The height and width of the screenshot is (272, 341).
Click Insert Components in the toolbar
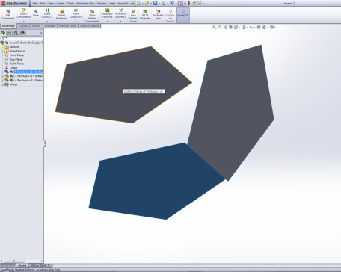tap(24, 13)
